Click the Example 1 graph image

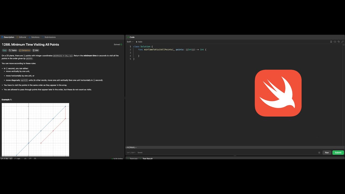point(35,130)
